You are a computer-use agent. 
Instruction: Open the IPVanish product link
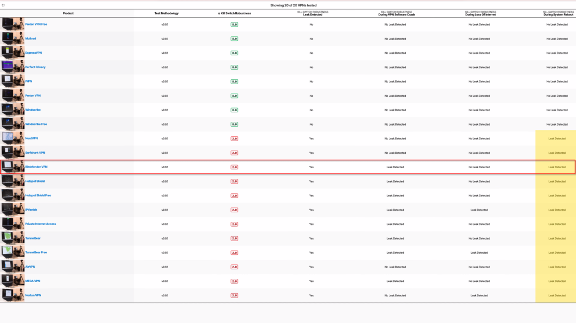pos(31,210)
